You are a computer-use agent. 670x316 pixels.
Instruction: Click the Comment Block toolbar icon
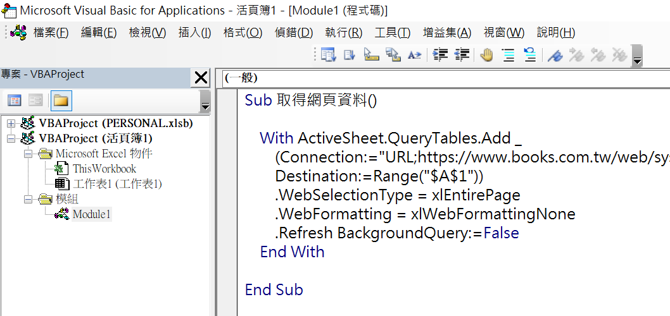[509, 54]
